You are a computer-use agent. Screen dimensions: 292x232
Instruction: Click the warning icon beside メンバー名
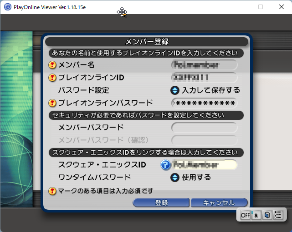(x=52, y=65)
